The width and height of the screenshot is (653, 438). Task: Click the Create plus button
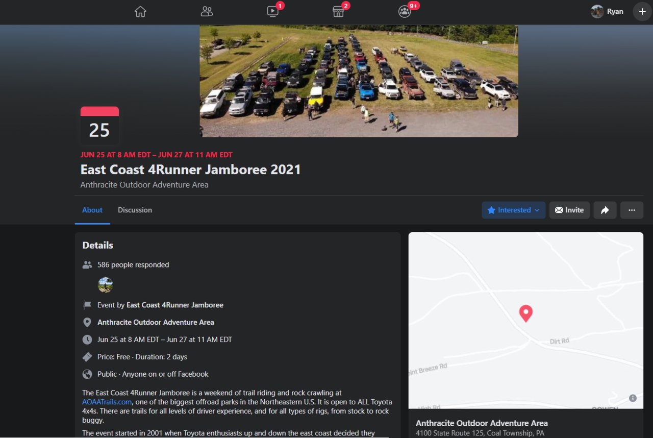[x=642, y=11]
